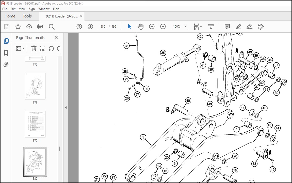This screenshot has width=292, height=183.
Task: Click the Save file icon
Action: pyautogui.click(x=7, y=27)
